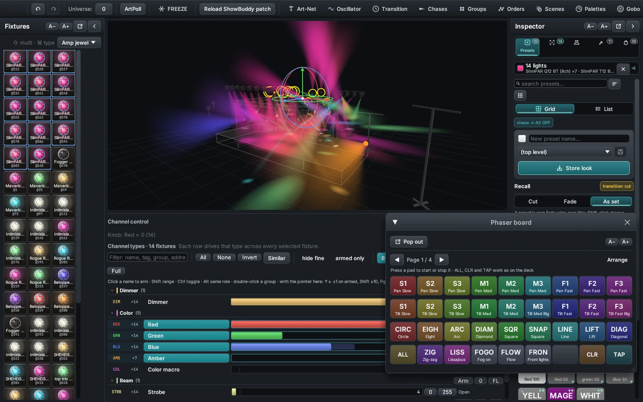Click the sort icon beside preset search
The height and width of the screenshot is (402, 643).
pos(614,84)
